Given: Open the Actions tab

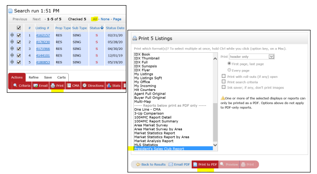Looking at the screenshot, I should click(17, 77).
